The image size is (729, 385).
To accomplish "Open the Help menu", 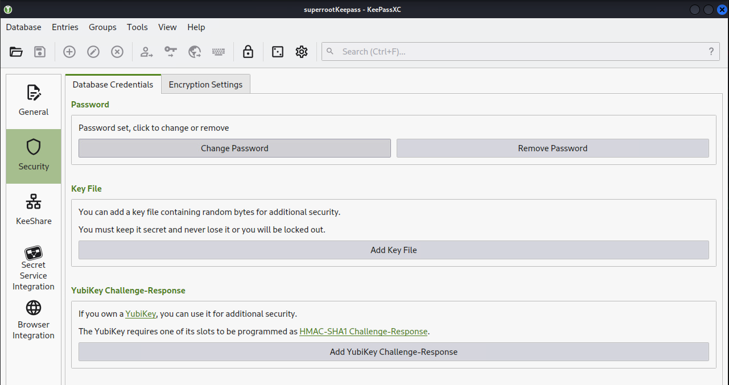I will pyautogui.click(x=196, y=27).
